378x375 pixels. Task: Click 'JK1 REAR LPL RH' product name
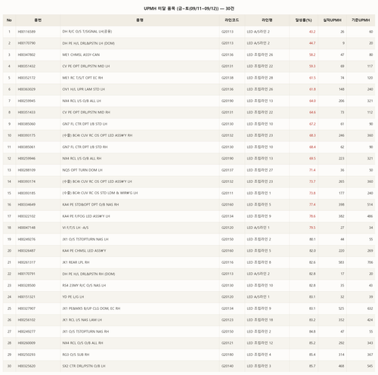(76, 262)
